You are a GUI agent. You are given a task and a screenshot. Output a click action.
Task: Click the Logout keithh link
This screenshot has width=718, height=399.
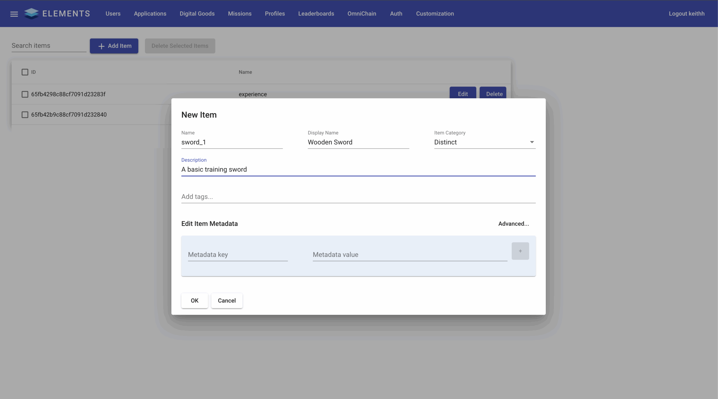(x=686, y=13)
